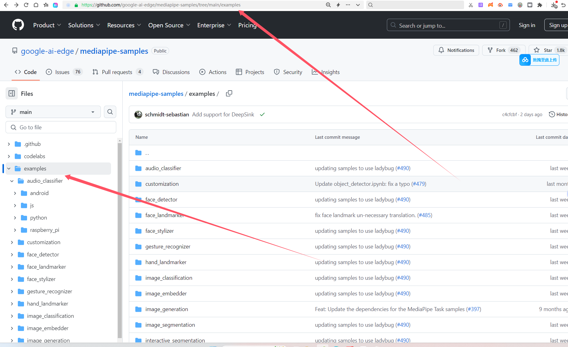Click the browser bookmark star icon
The height and width of the screenshot is (347, 568).
46,5
